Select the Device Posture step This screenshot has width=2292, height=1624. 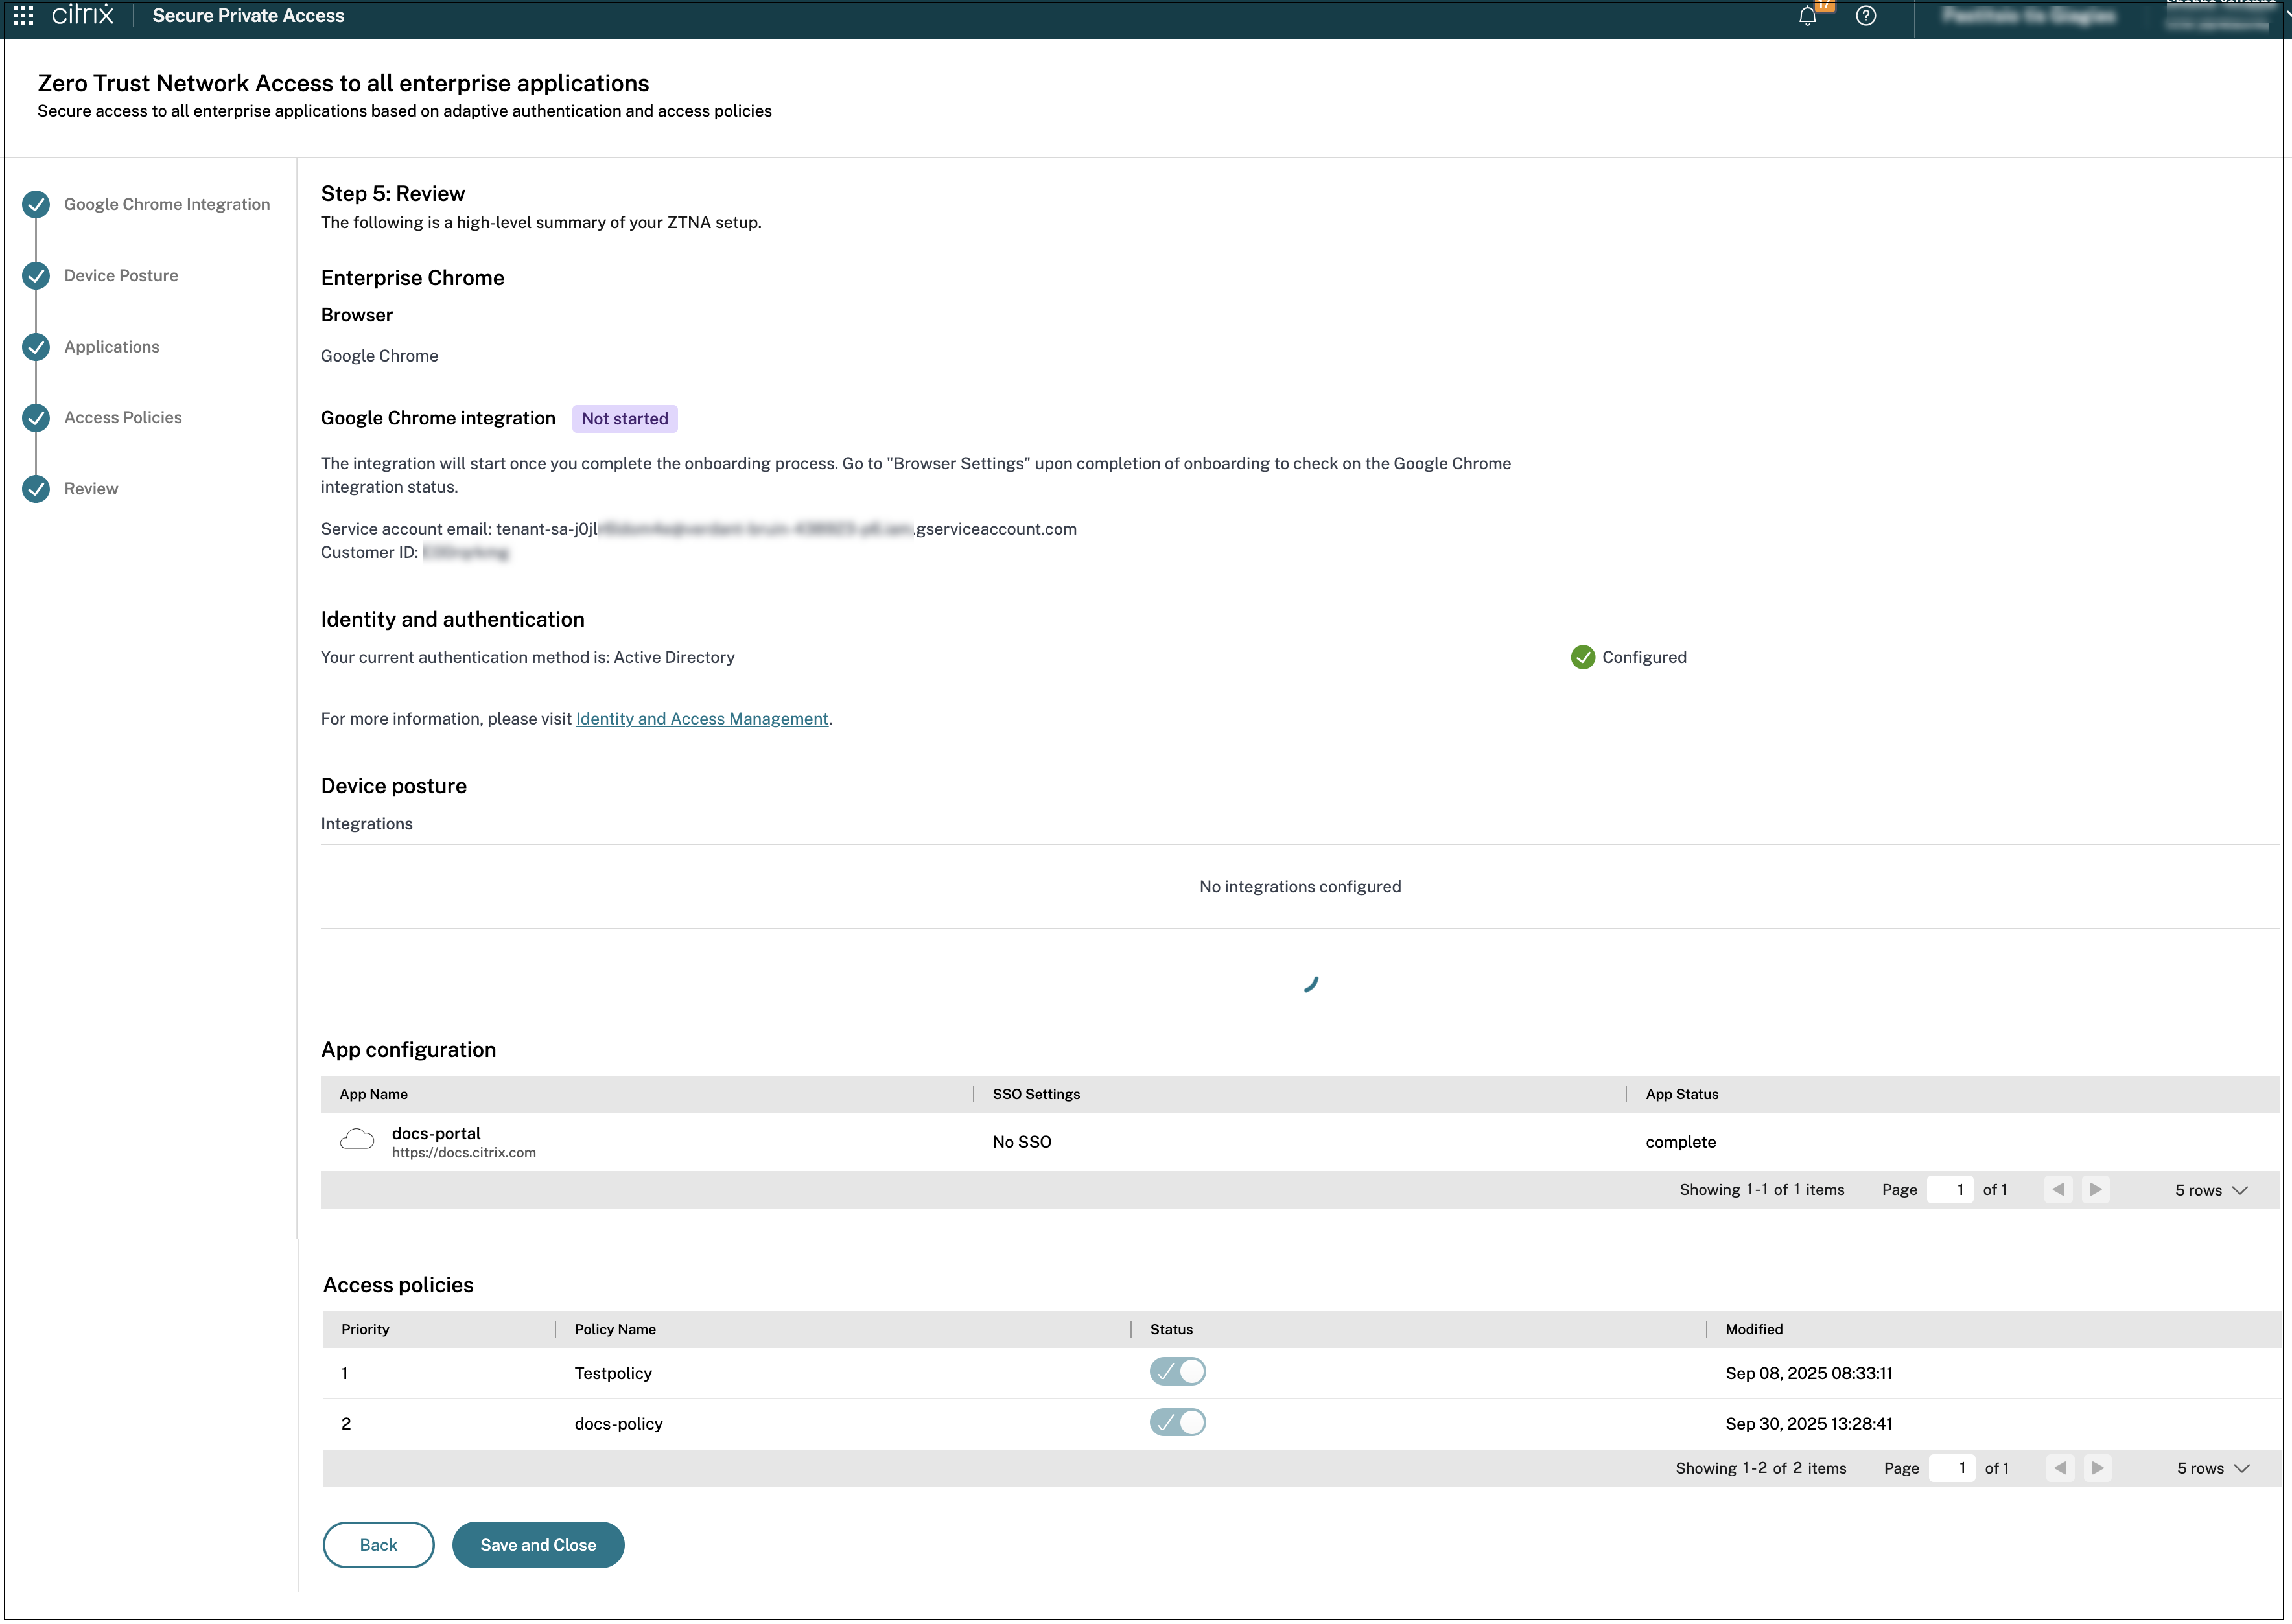point(121,275)
